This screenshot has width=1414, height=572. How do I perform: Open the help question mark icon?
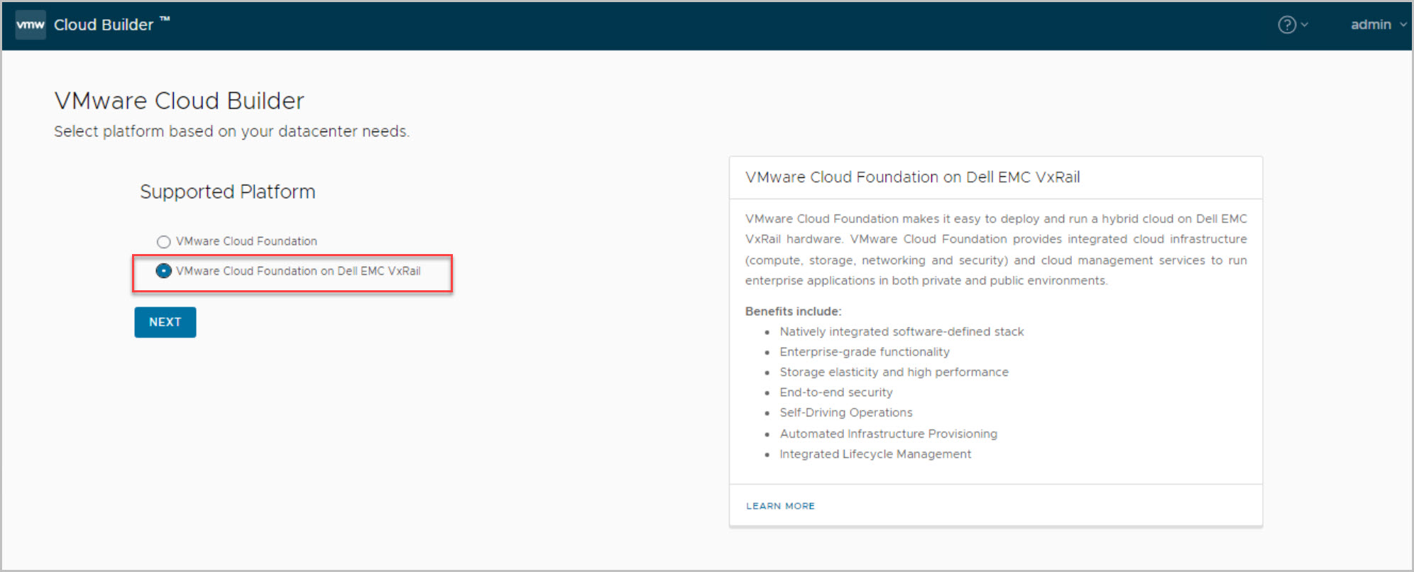[x=1286, y=25]
